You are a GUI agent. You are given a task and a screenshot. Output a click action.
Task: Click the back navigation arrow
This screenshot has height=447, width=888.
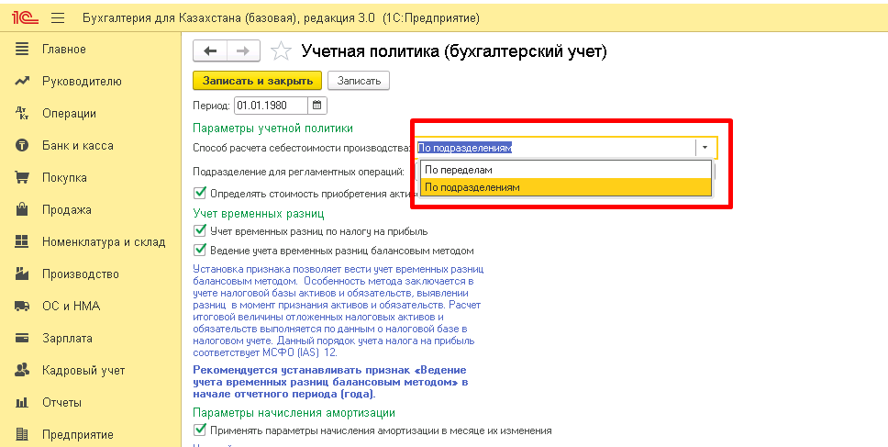click(x=210, y=51)
